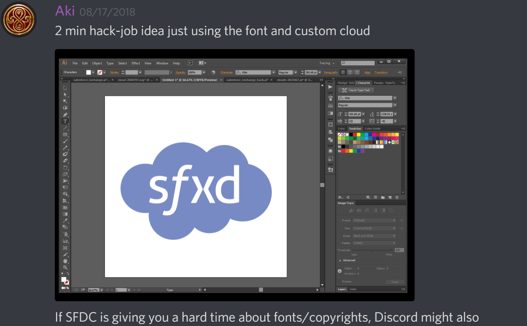The width and height of the screenshot is (527, 326).
Task: Open the Opacity 100% dropdown
Action: (204, 72)
